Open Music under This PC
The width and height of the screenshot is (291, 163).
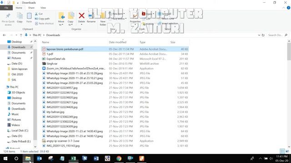(x=15, y=114)
